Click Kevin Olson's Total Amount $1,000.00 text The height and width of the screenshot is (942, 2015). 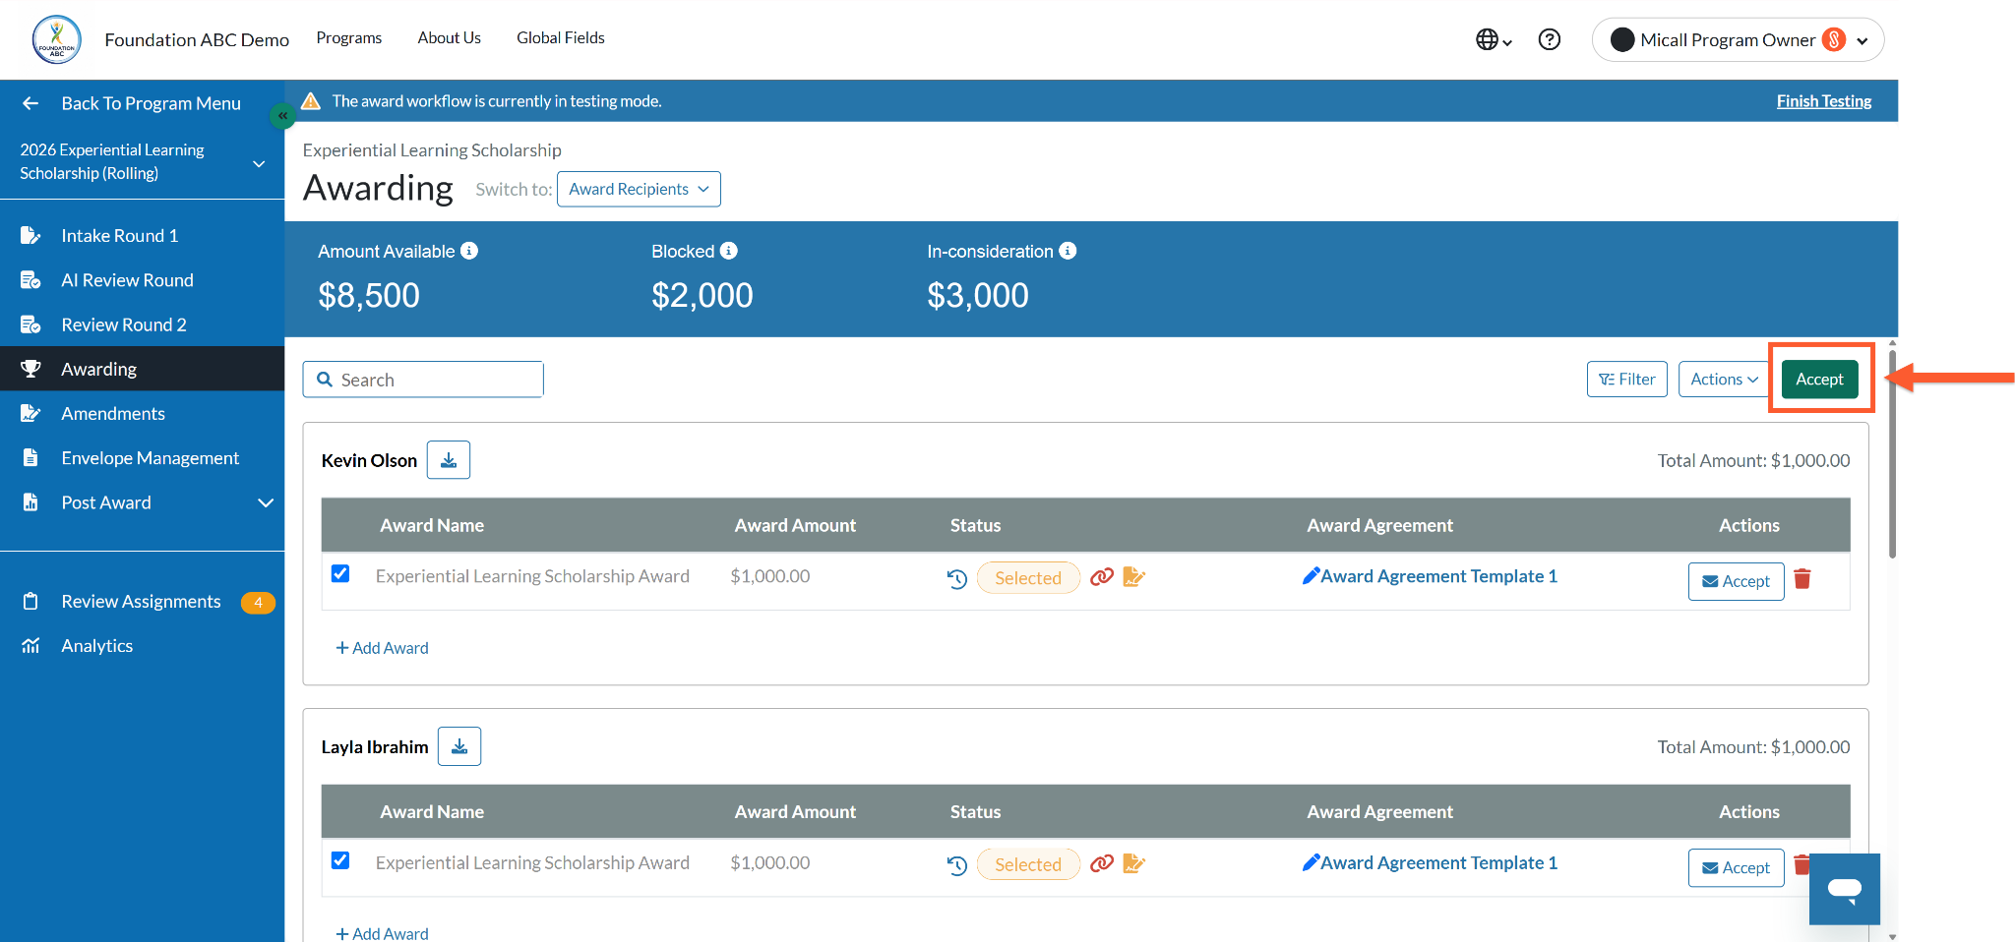tap(1753, 460)
